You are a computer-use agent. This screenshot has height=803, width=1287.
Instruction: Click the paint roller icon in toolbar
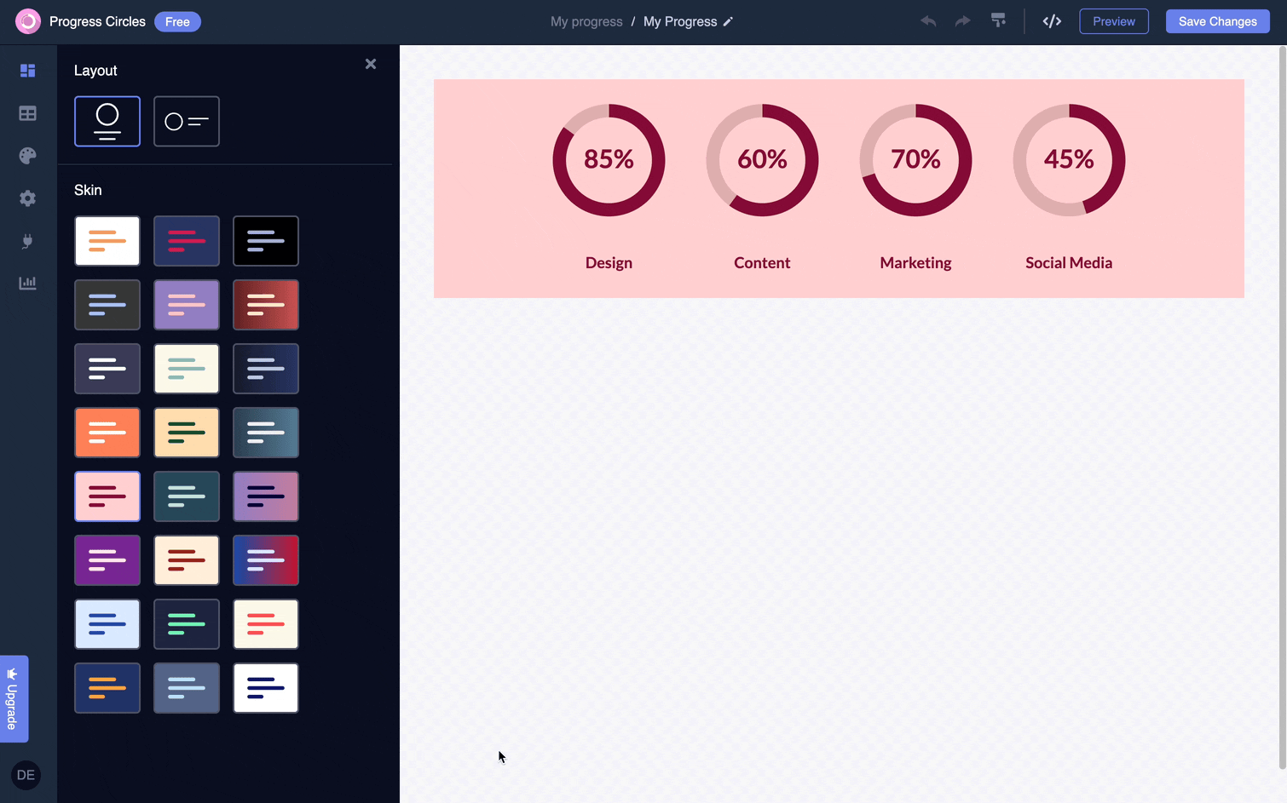point(998,20)
